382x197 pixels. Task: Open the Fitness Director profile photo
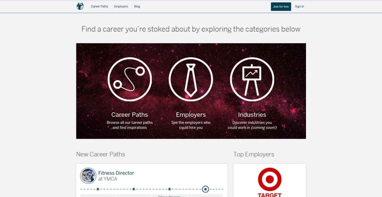[88, 176]
